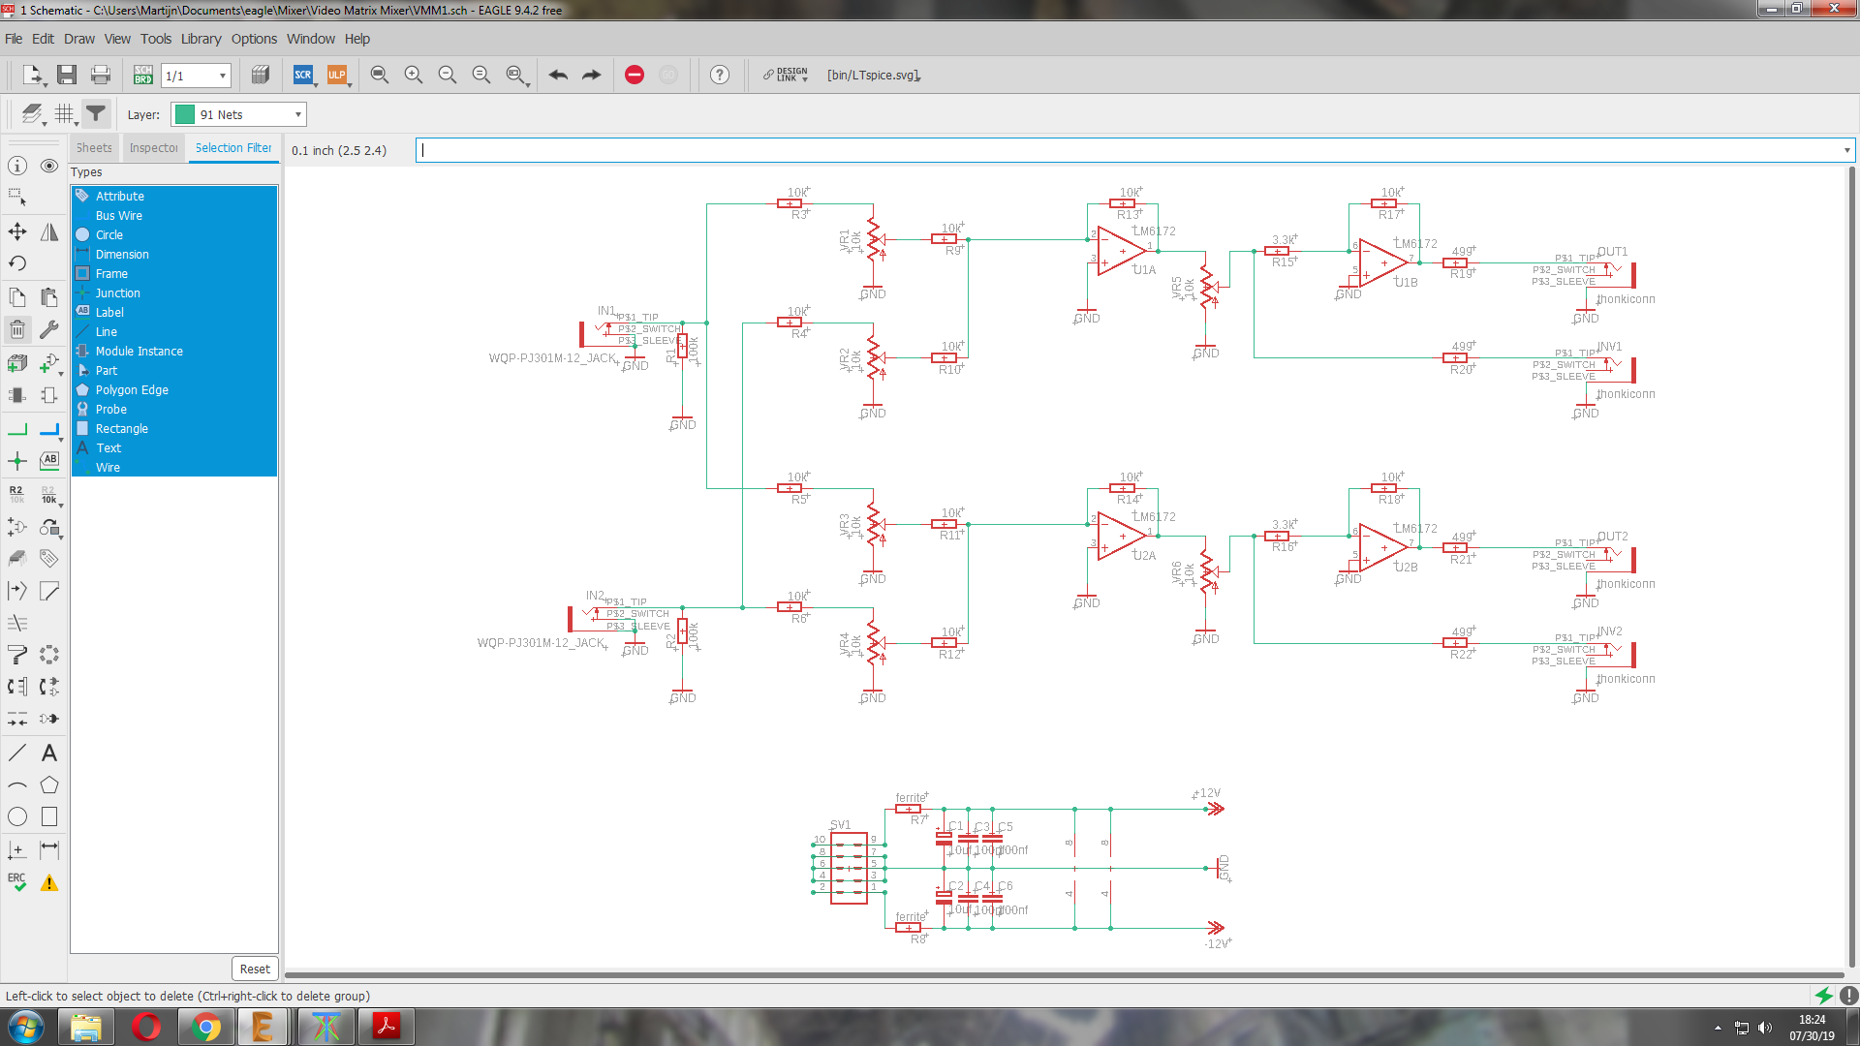Open the CAM processor icon

point(260,75)
